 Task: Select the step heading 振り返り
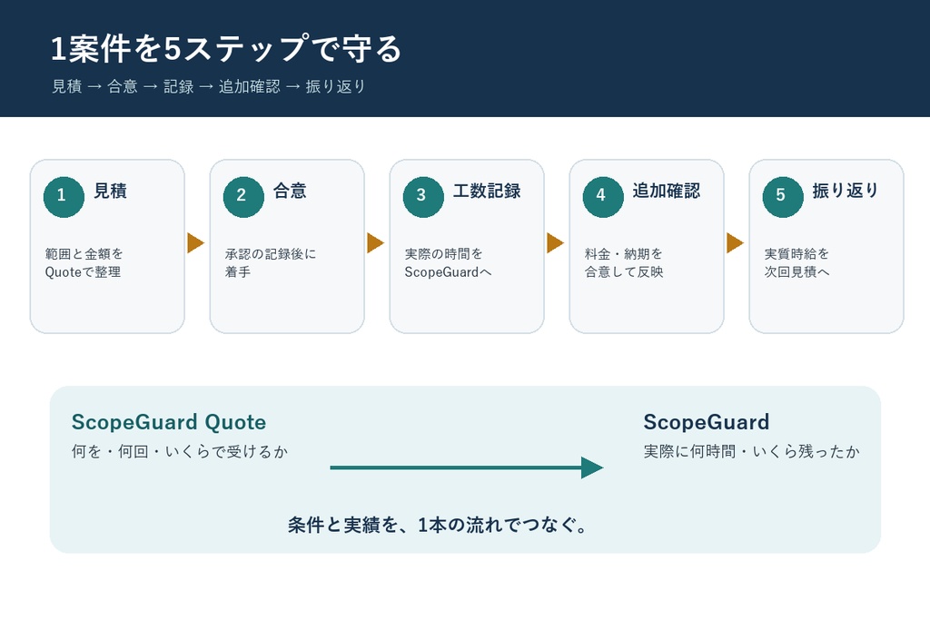tap(846, 191)
